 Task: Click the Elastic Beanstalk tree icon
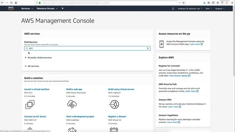tap(72, 104)
